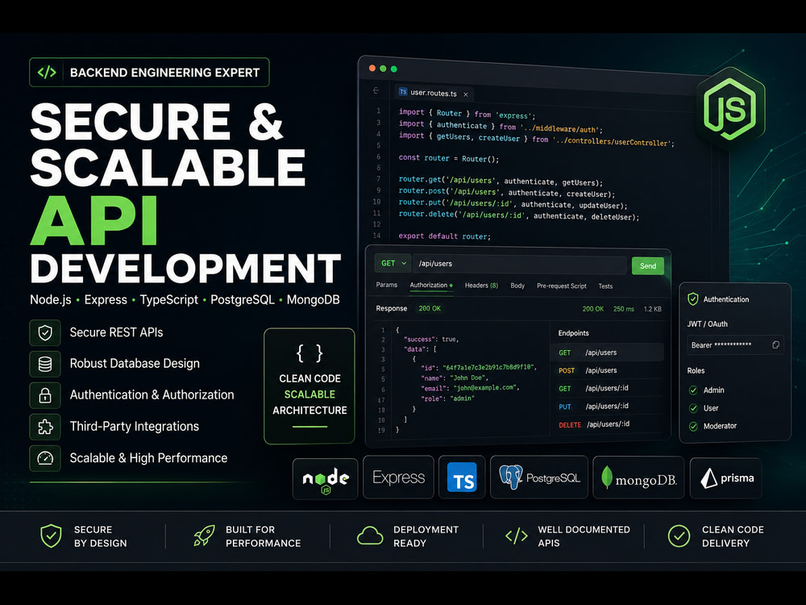
Task: Click the const router = Router() code line
Action: click(x=449, y=158)
